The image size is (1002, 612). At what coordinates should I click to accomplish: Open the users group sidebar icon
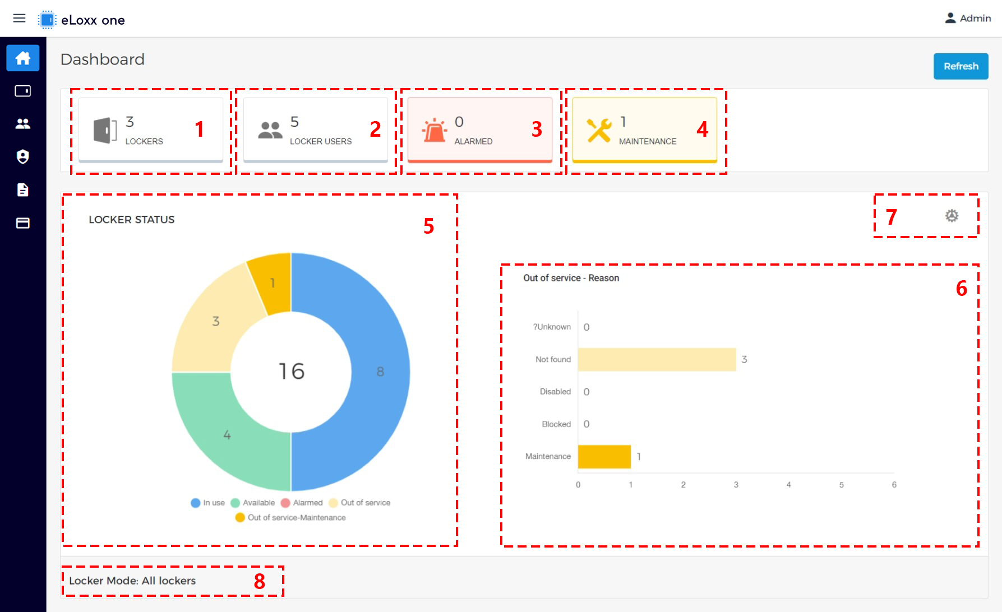click(x=23, y=124)
